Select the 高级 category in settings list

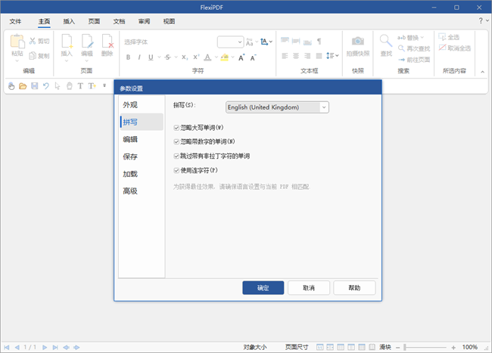click(x=130, y=191)
